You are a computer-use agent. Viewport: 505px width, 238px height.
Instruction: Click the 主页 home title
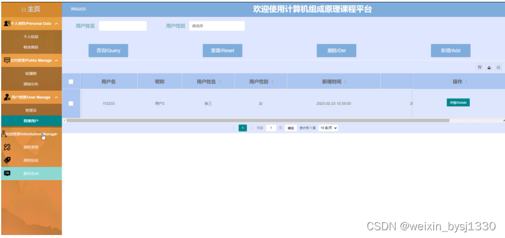tap(33, 10)
